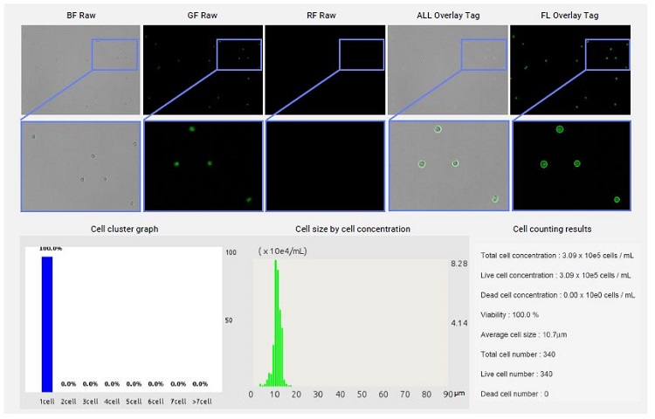The height and width of the screenshot is (419, 655).
Task: Click the "Total cell number : 340" line
Action: point(518,354)
